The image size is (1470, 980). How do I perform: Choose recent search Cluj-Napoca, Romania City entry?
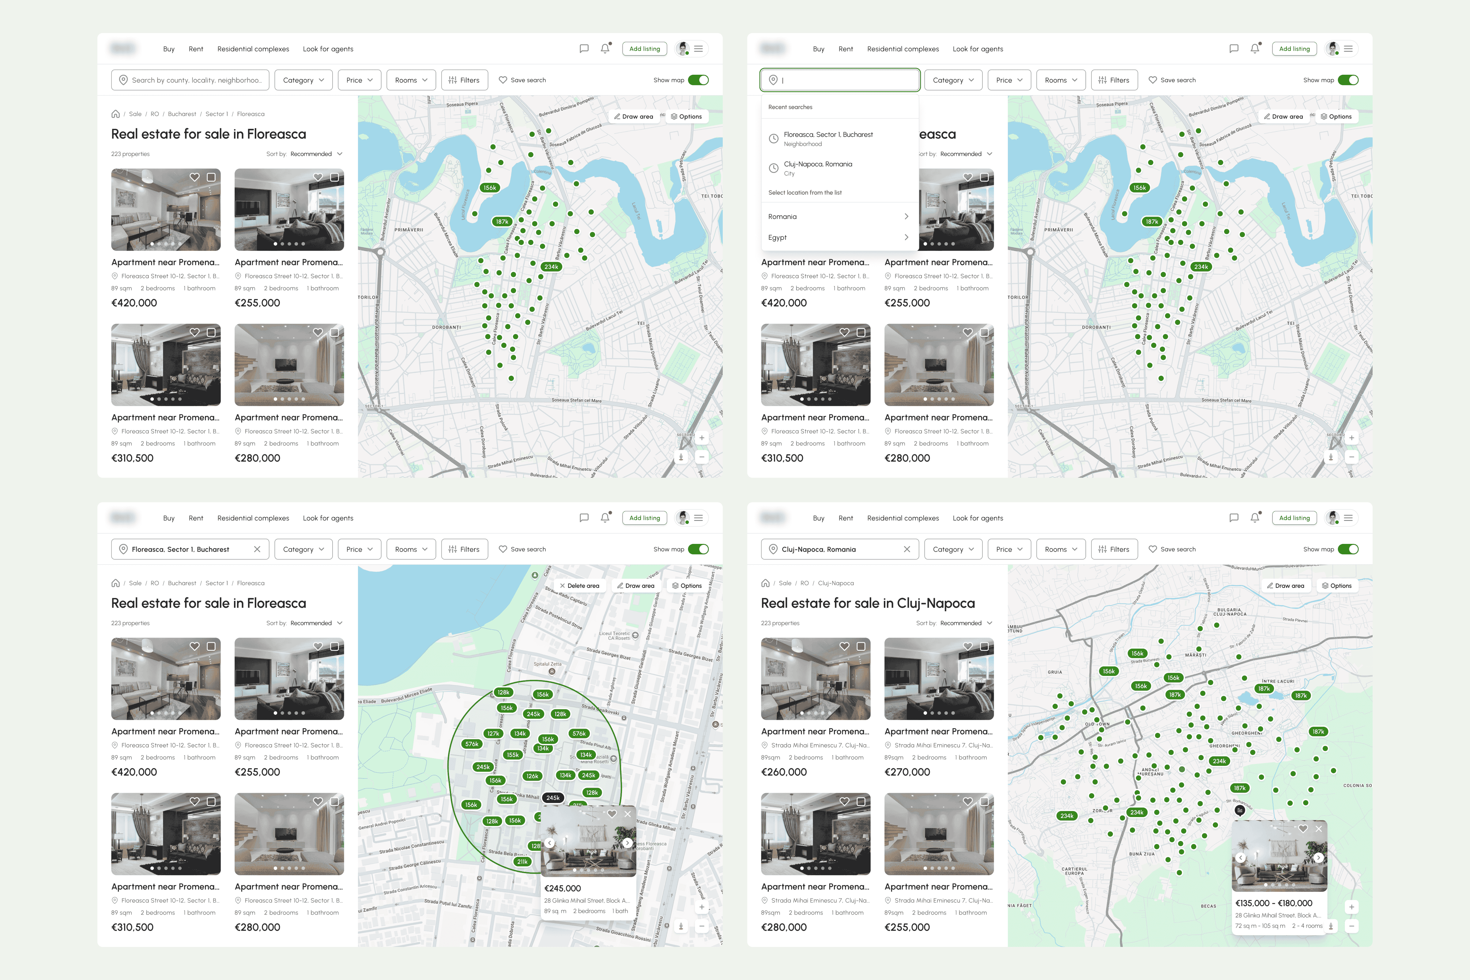[817, 168]
